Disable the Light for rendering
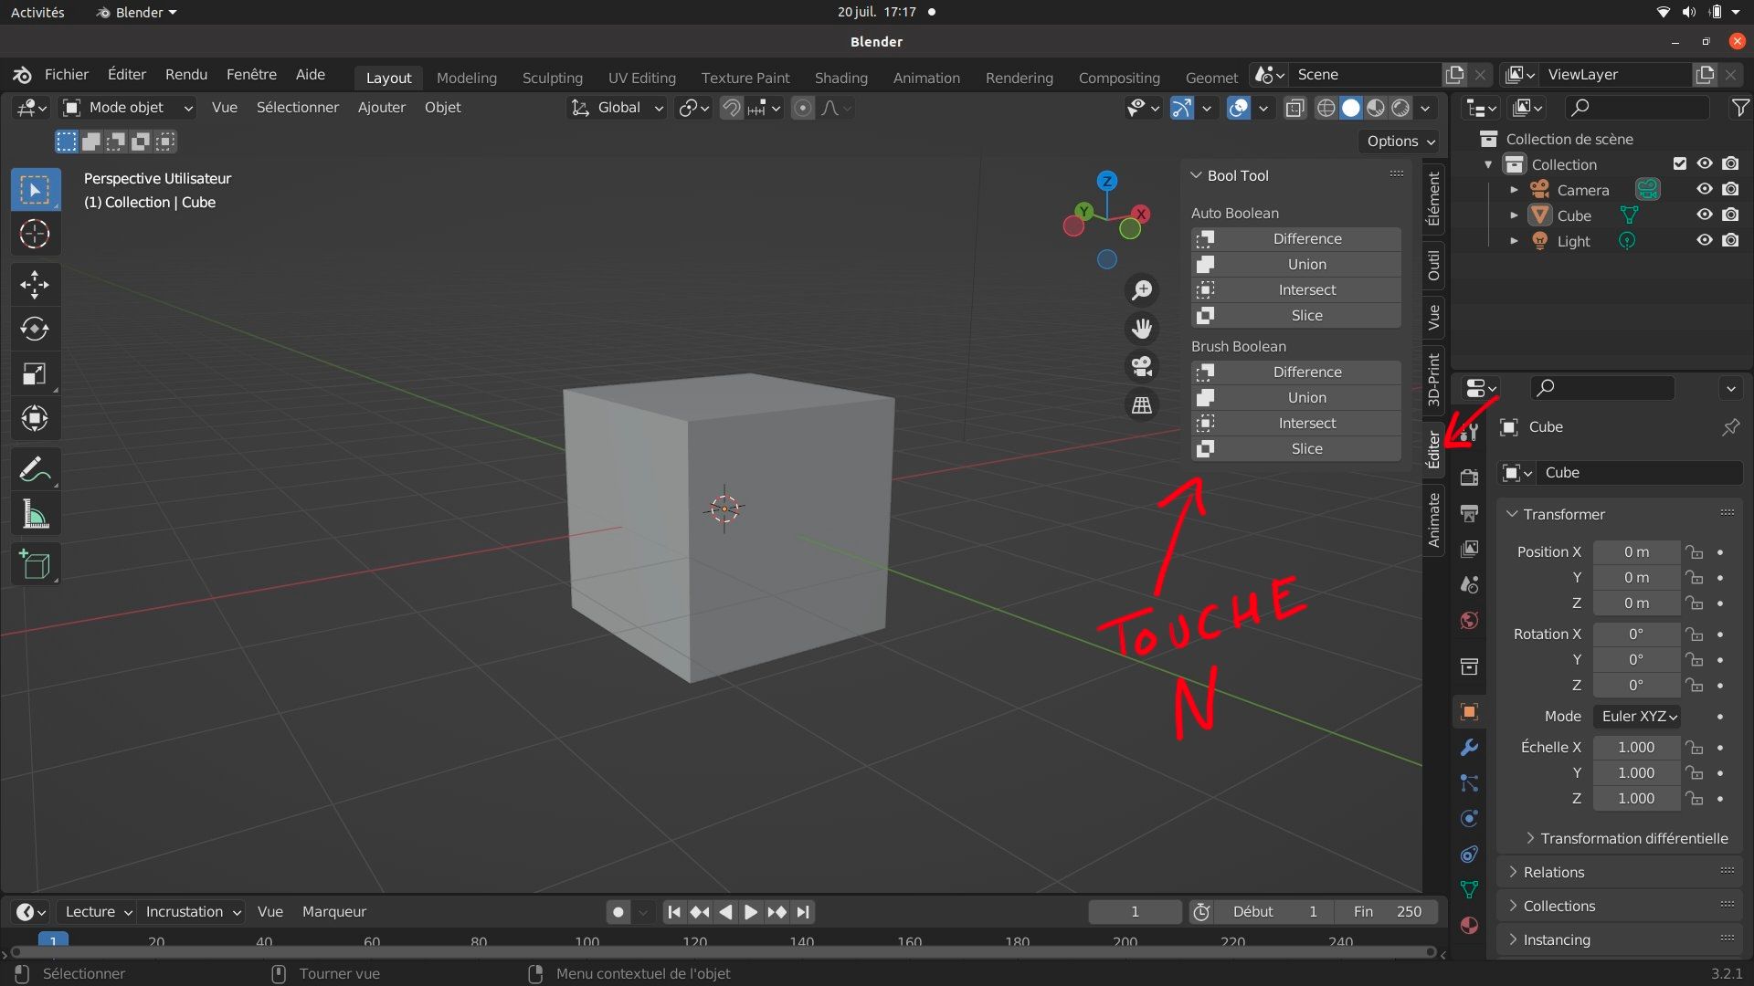The width and height of the screenshot is (1754, 986). [1730, 241]
